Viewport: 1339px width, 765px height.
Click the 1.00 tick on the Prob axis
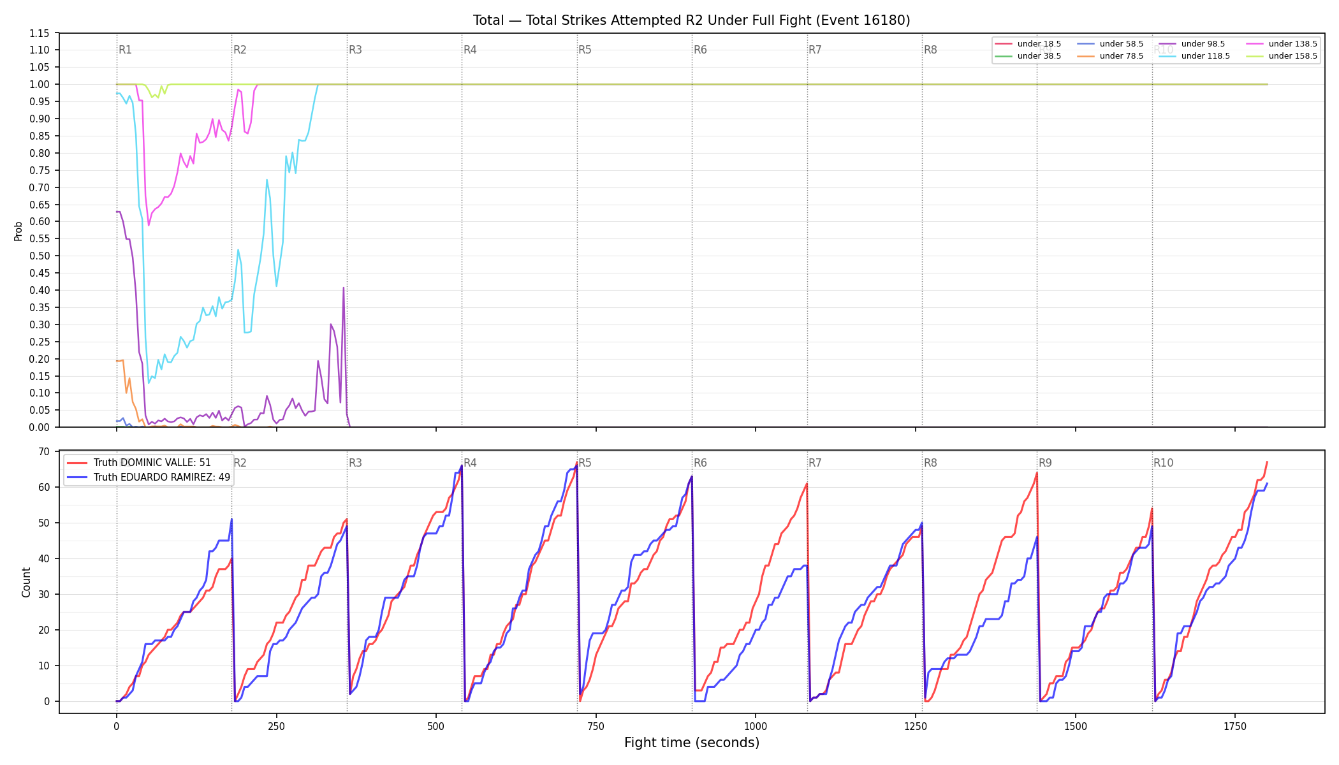click(40, 85)
